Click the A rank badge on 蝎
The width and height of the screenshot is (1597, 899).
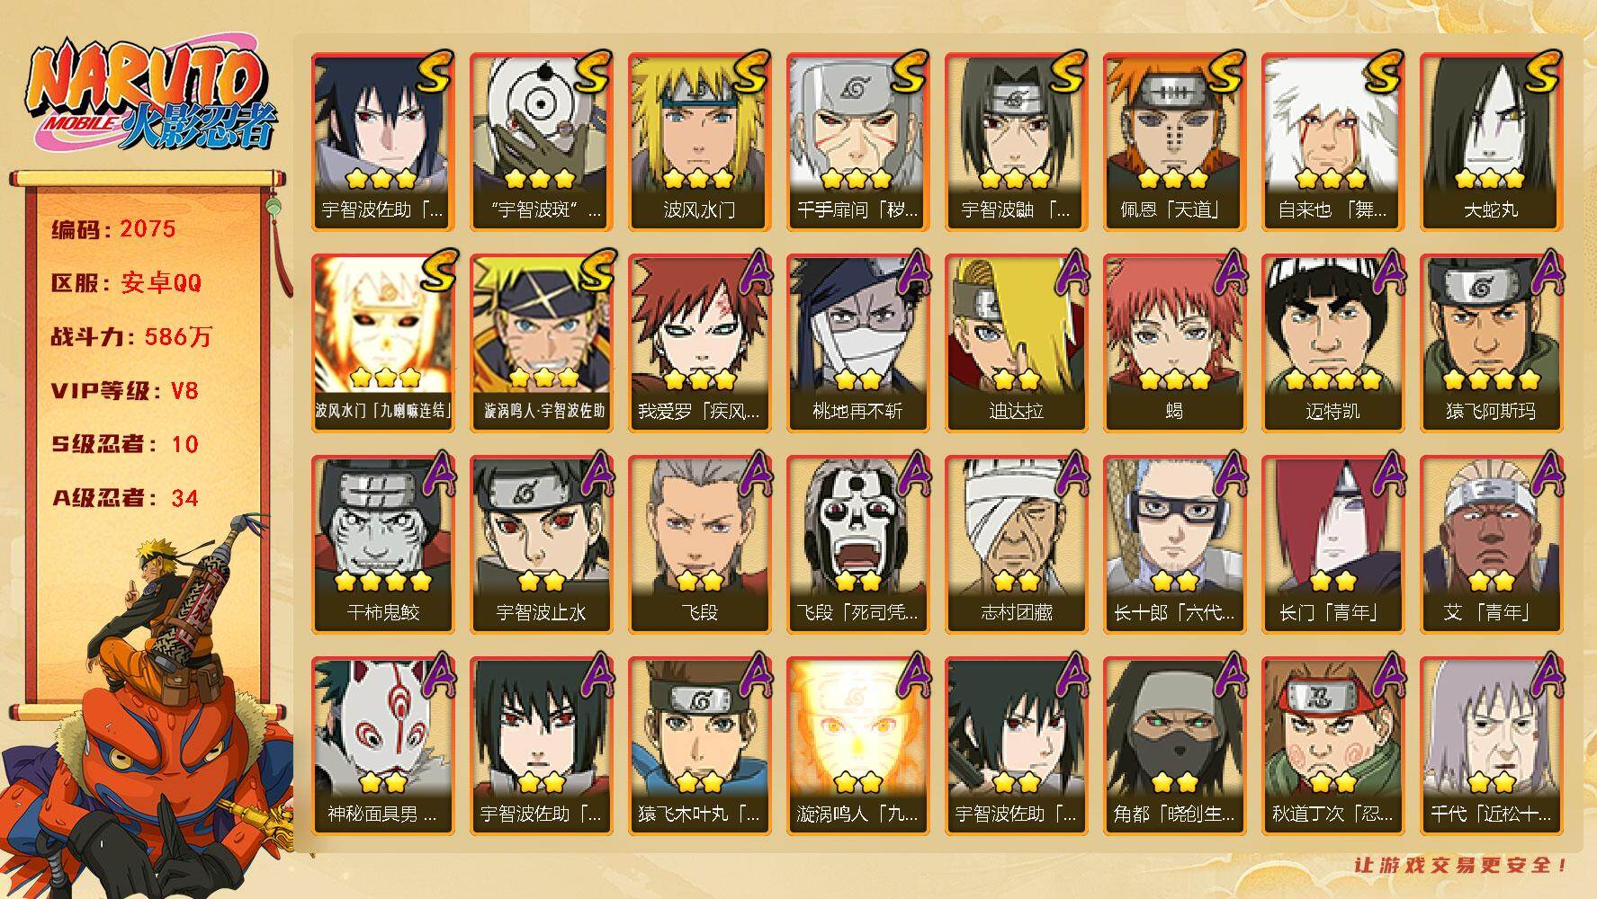pyautogui.click(x=1226, y=272)
